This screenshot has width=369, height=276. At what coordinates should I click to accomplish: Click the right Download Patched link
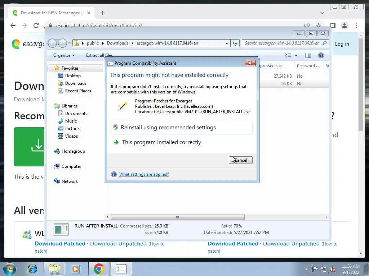coord(233,244)
